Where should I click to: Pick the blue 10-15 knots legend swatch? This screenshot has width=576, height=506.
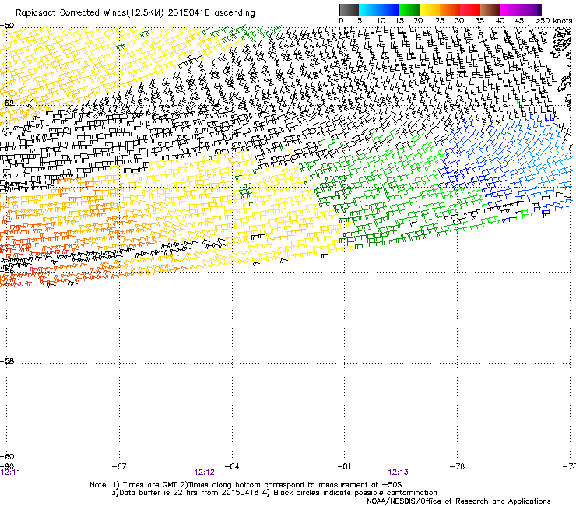pos(389,9)
